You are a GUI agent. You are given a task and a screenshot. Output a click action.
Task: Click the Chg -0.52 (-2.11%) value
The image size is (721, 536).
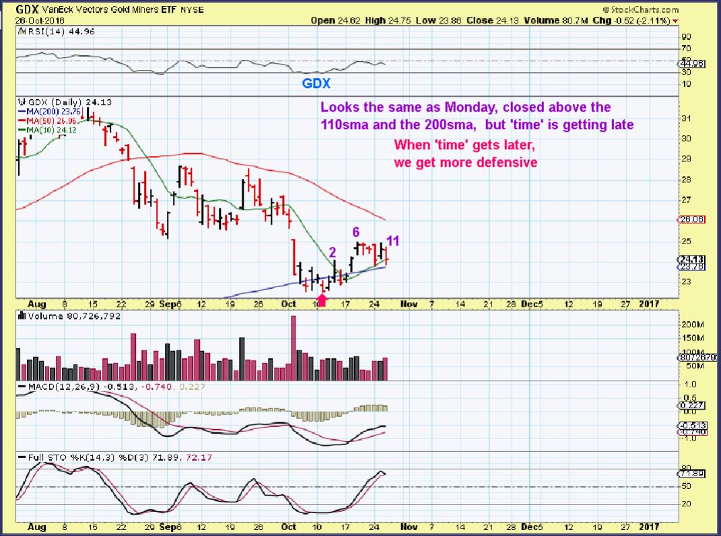click(x=631, y=21)
